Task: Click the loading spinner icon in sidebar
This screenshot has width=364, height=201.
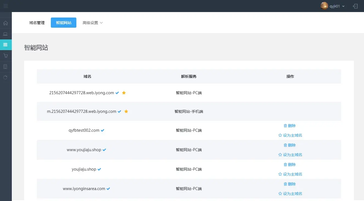Action: click(x=5, y=77)
